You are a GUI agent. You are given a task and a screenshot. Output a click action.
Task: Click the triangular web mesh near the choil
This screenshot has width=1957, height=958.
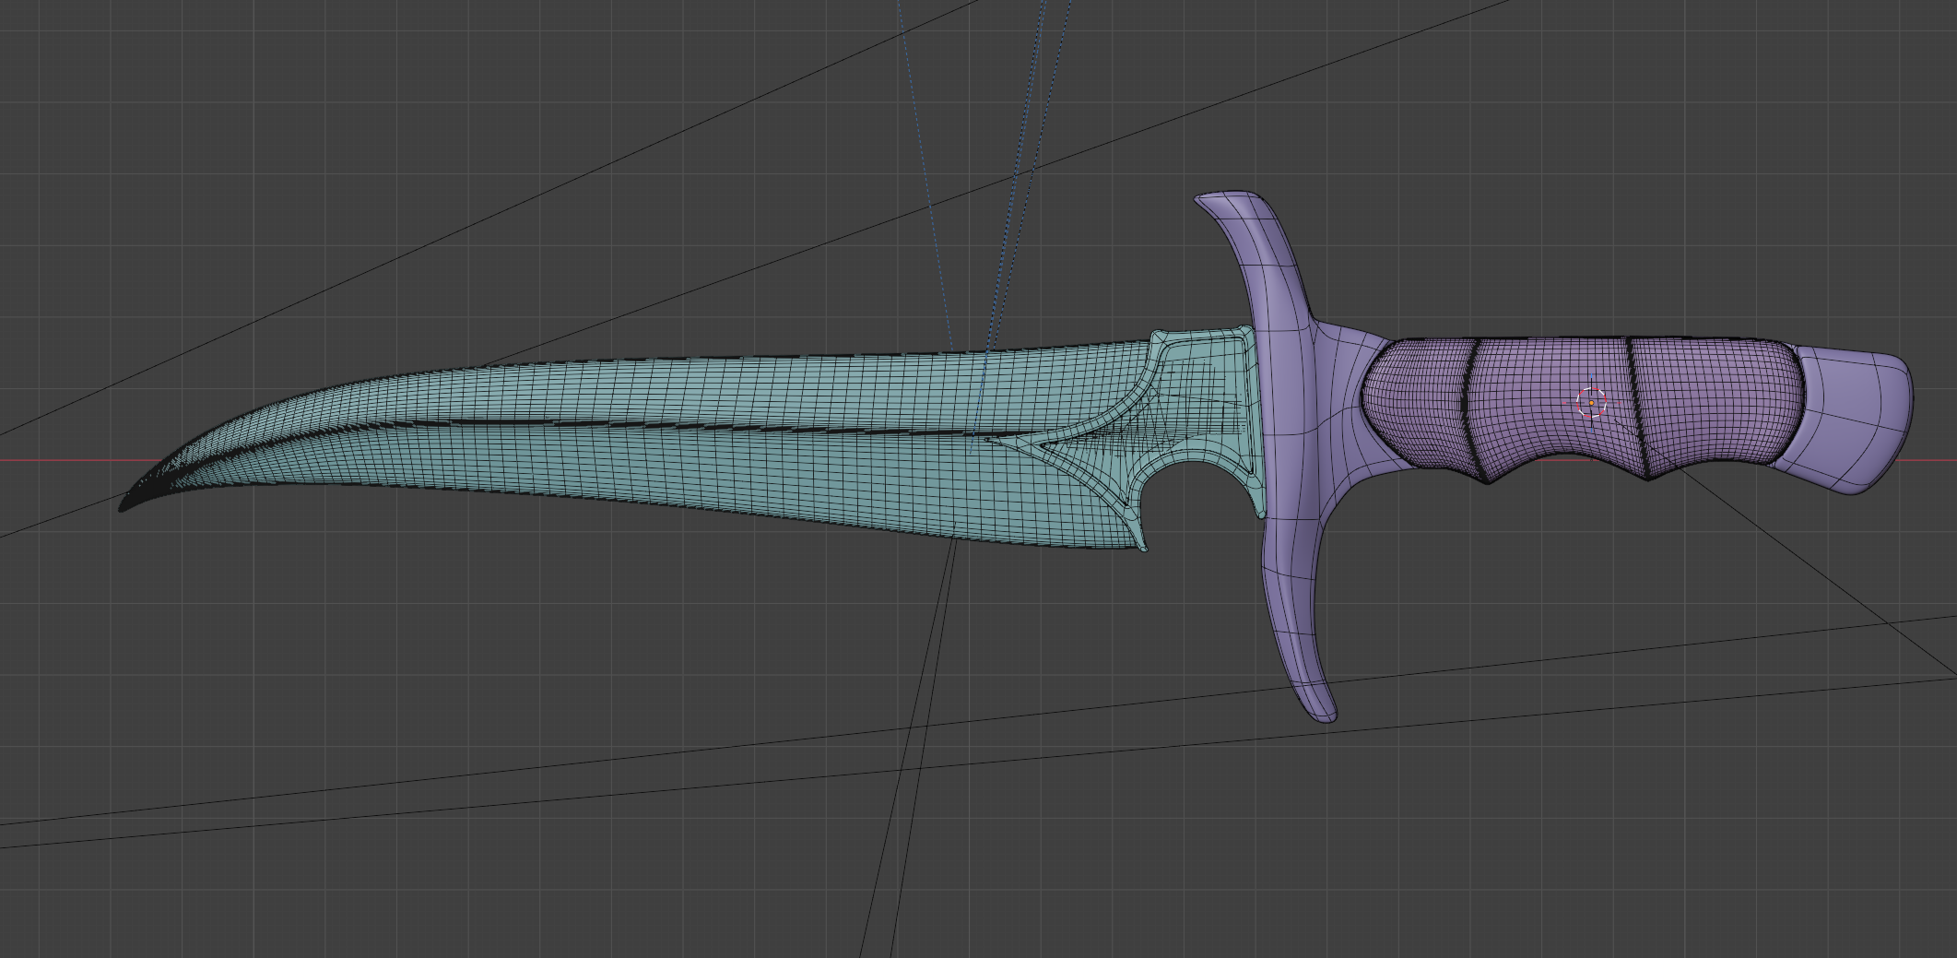click(1079, 454)
